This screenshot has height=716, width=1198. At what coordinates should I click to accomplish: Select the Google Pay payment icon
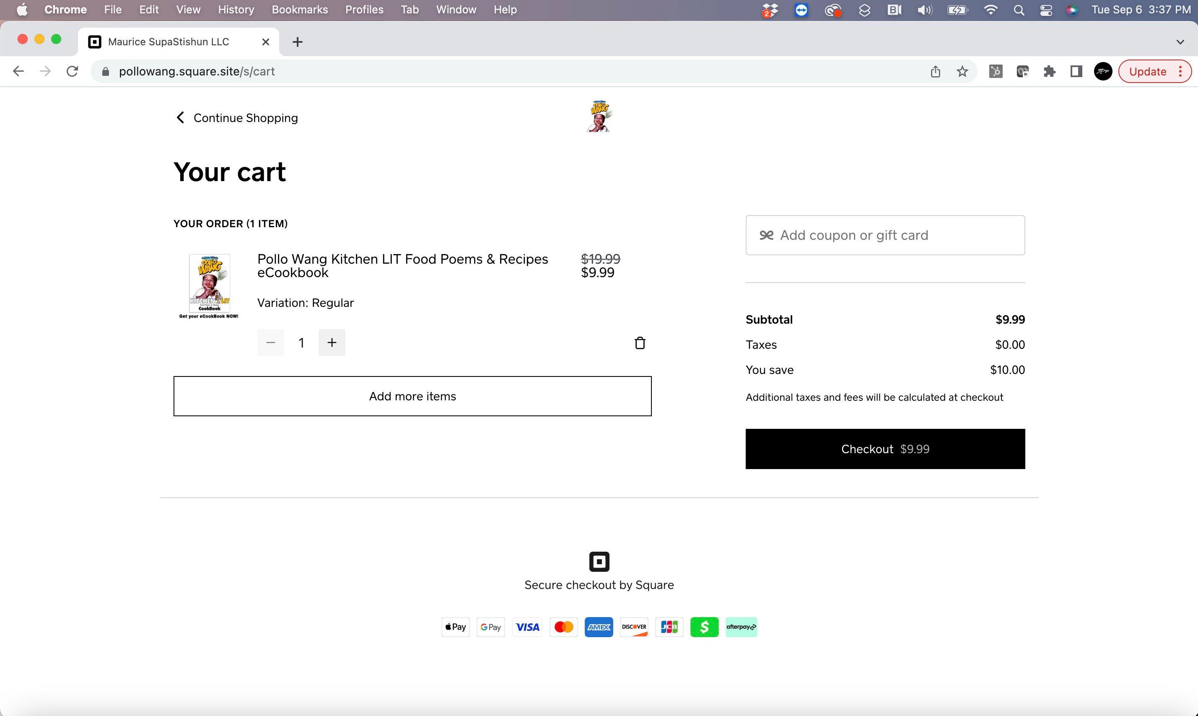click(x=492, y=626)
